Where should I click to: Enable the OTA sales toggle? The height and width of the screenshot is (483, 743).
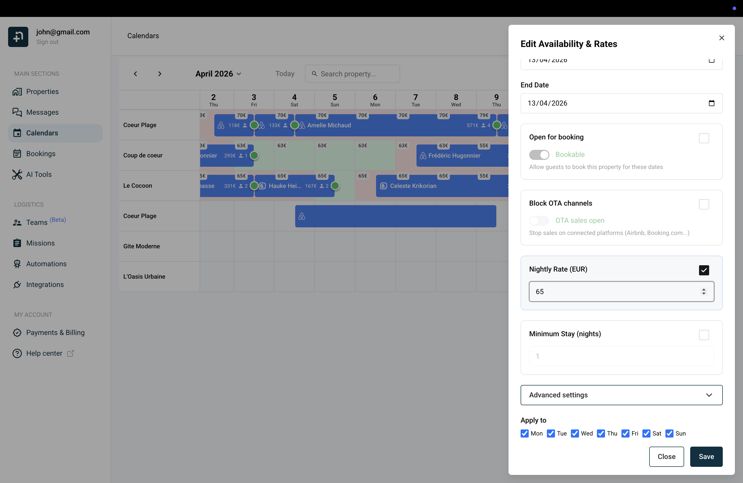[x=539, y=221]
